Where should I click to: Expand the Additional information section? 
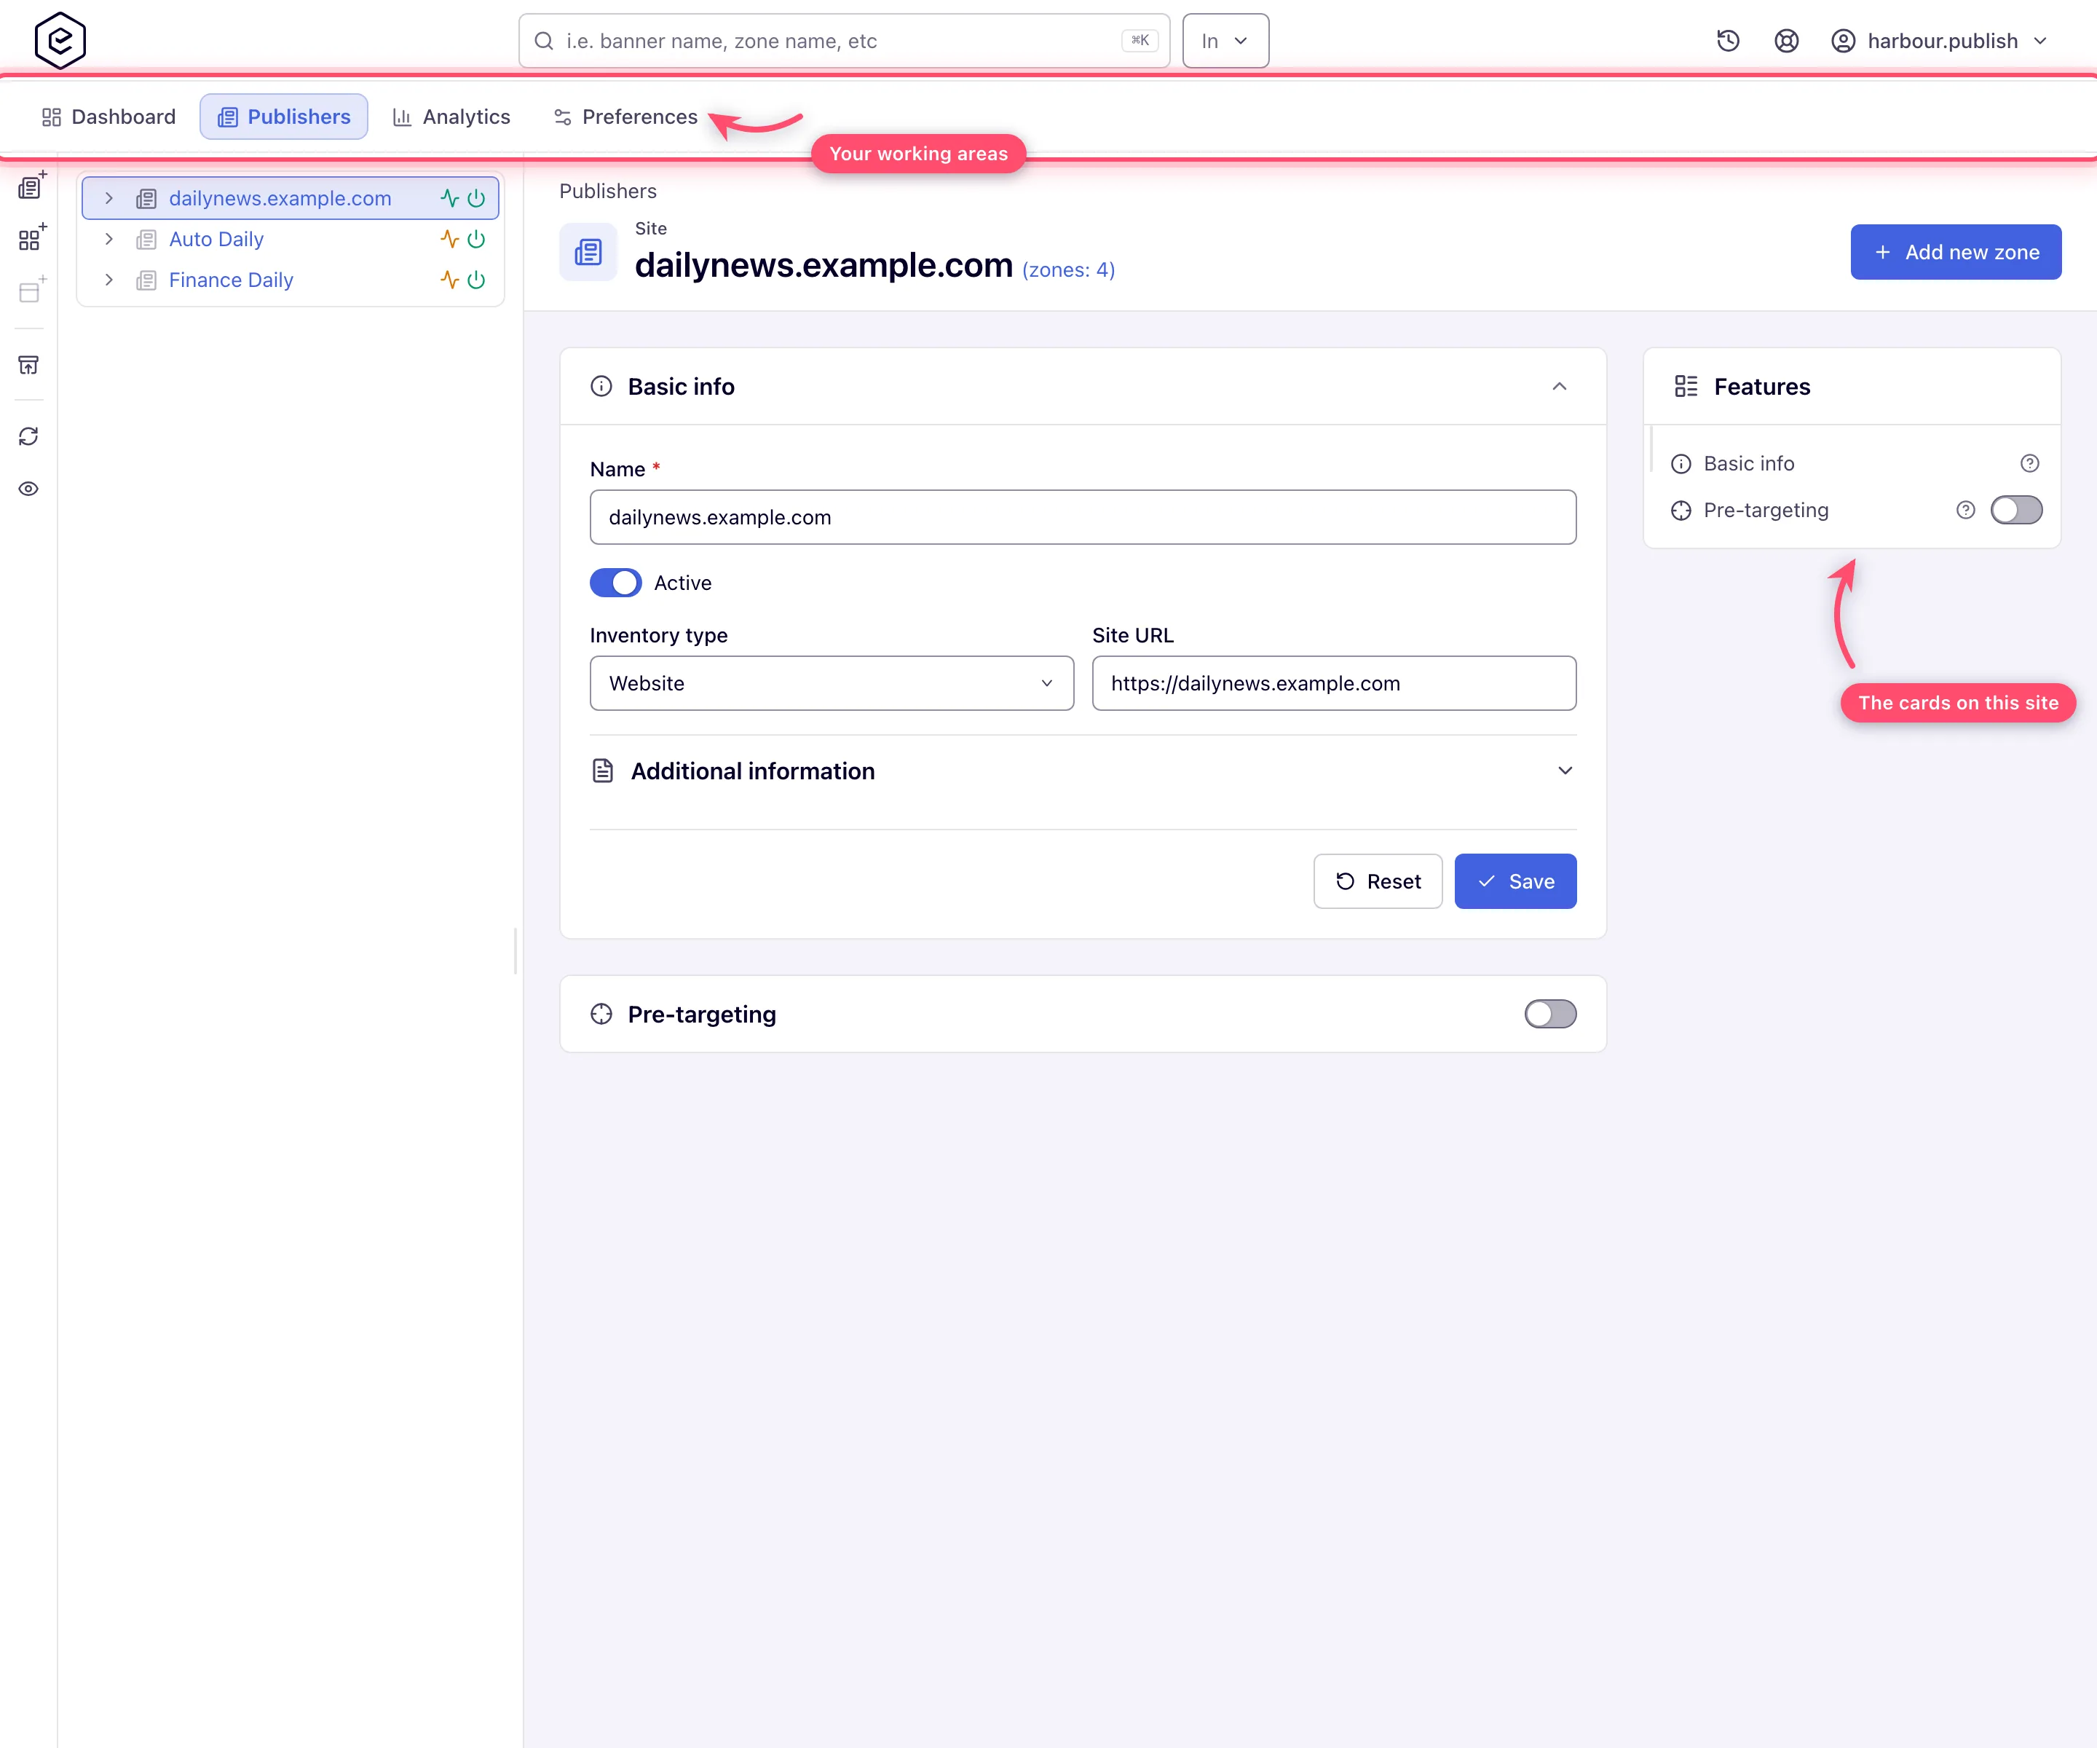(x=1565, y=770)
